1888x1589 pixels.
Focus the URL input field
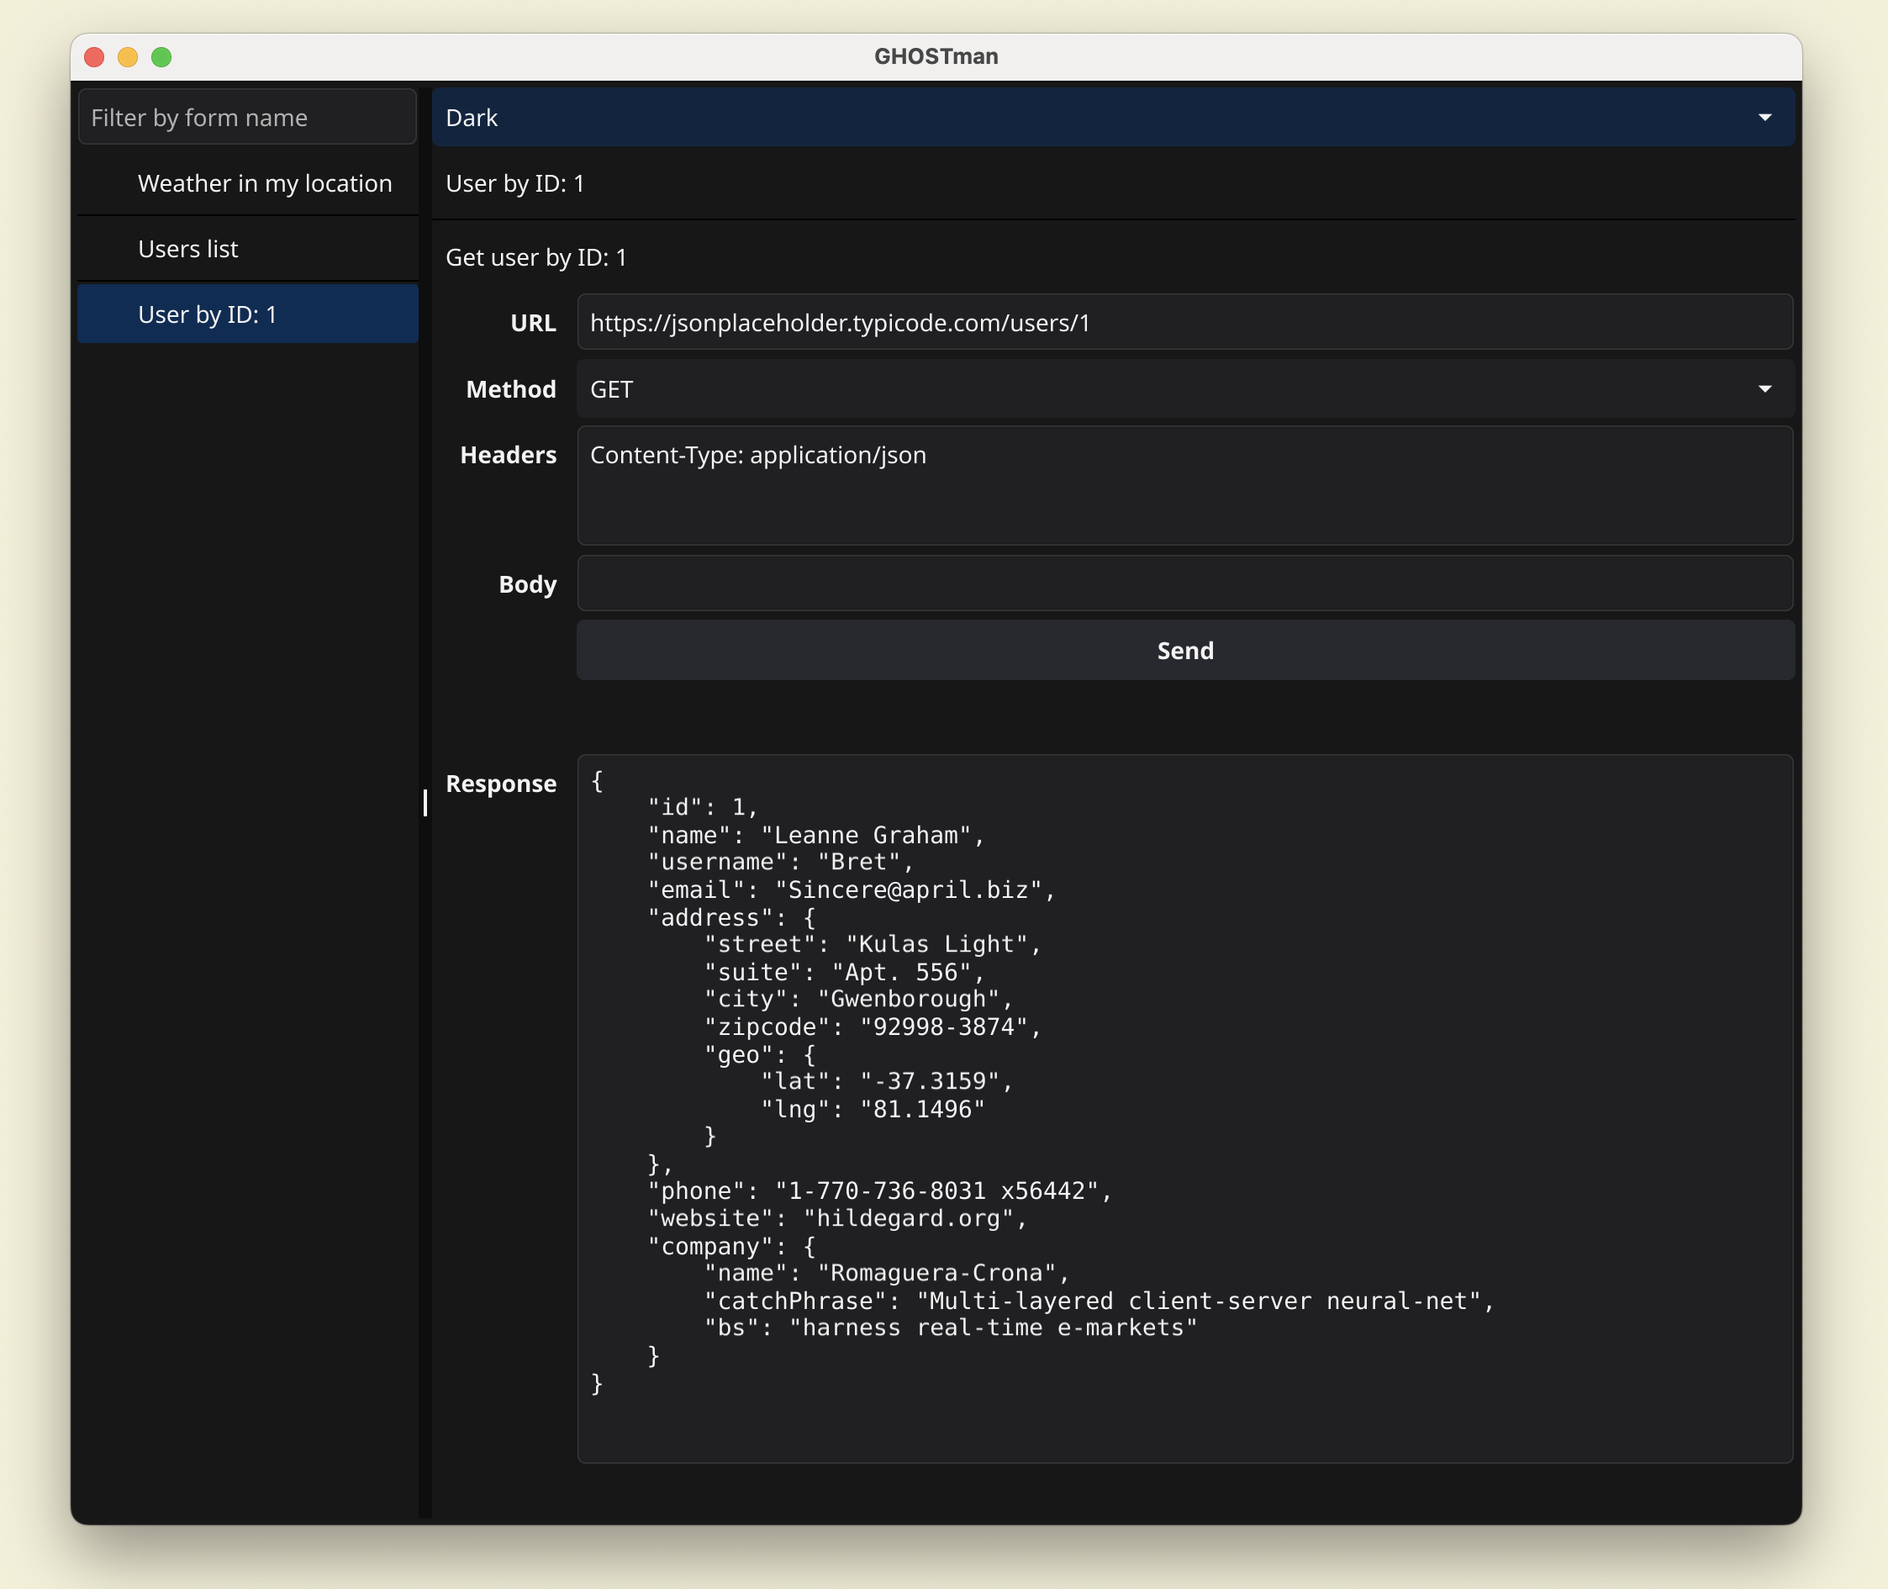point(1184,323)
